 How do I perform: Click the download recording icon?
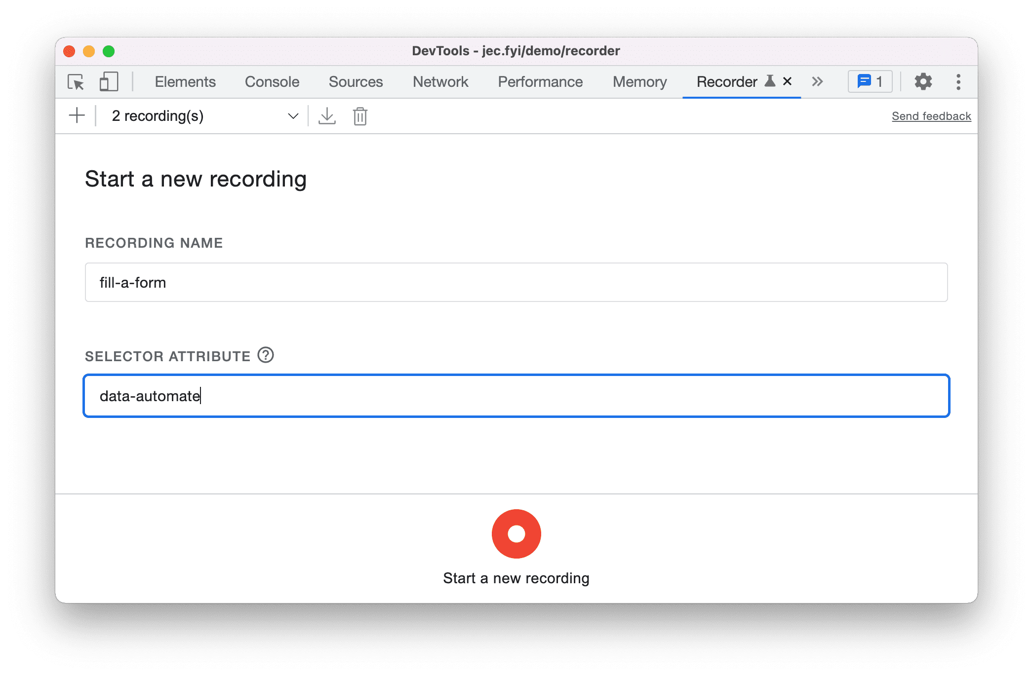pyautogui.click(x=327, y=115)
